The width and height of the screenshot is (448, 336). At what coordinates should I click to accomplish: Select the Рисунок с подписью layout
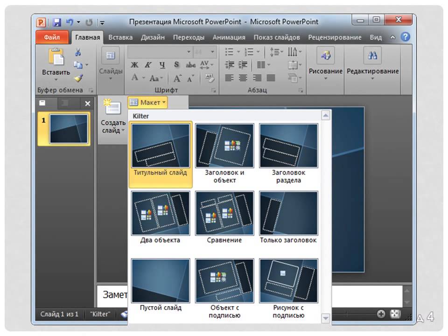288,288
